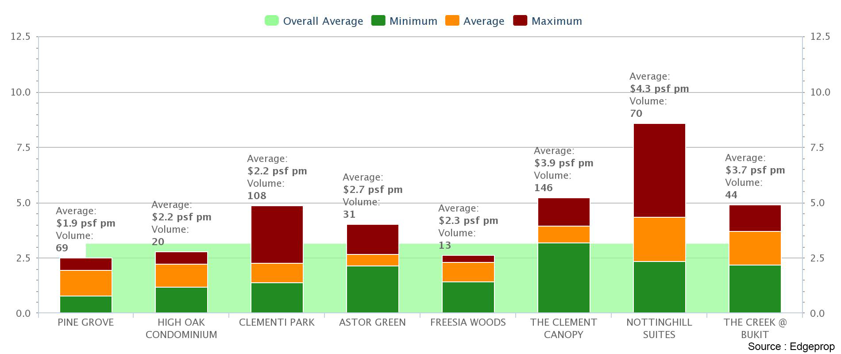Click Freesia Woods orange average segment
The height and width of the screenshot is (354, 841).
click(468, 272)
